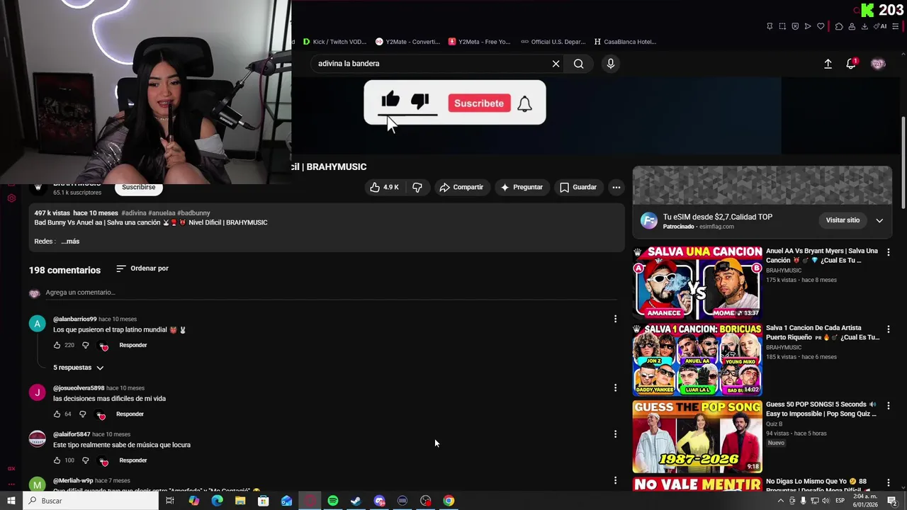Click Visitar sitio on the eSIM ad
The image size is (907, 510).
tap(843, 220)
